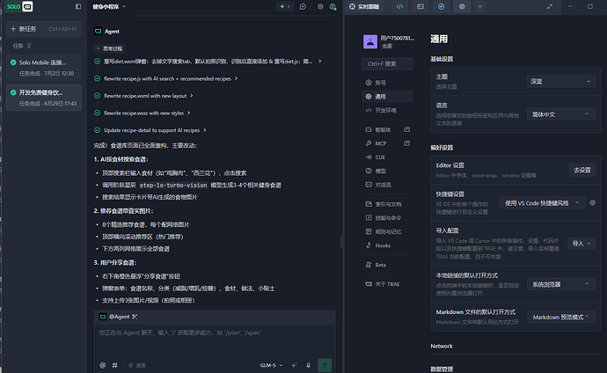Collapse the right panel arrows icon
Viewport: 607px width, 373px height.
550,6
